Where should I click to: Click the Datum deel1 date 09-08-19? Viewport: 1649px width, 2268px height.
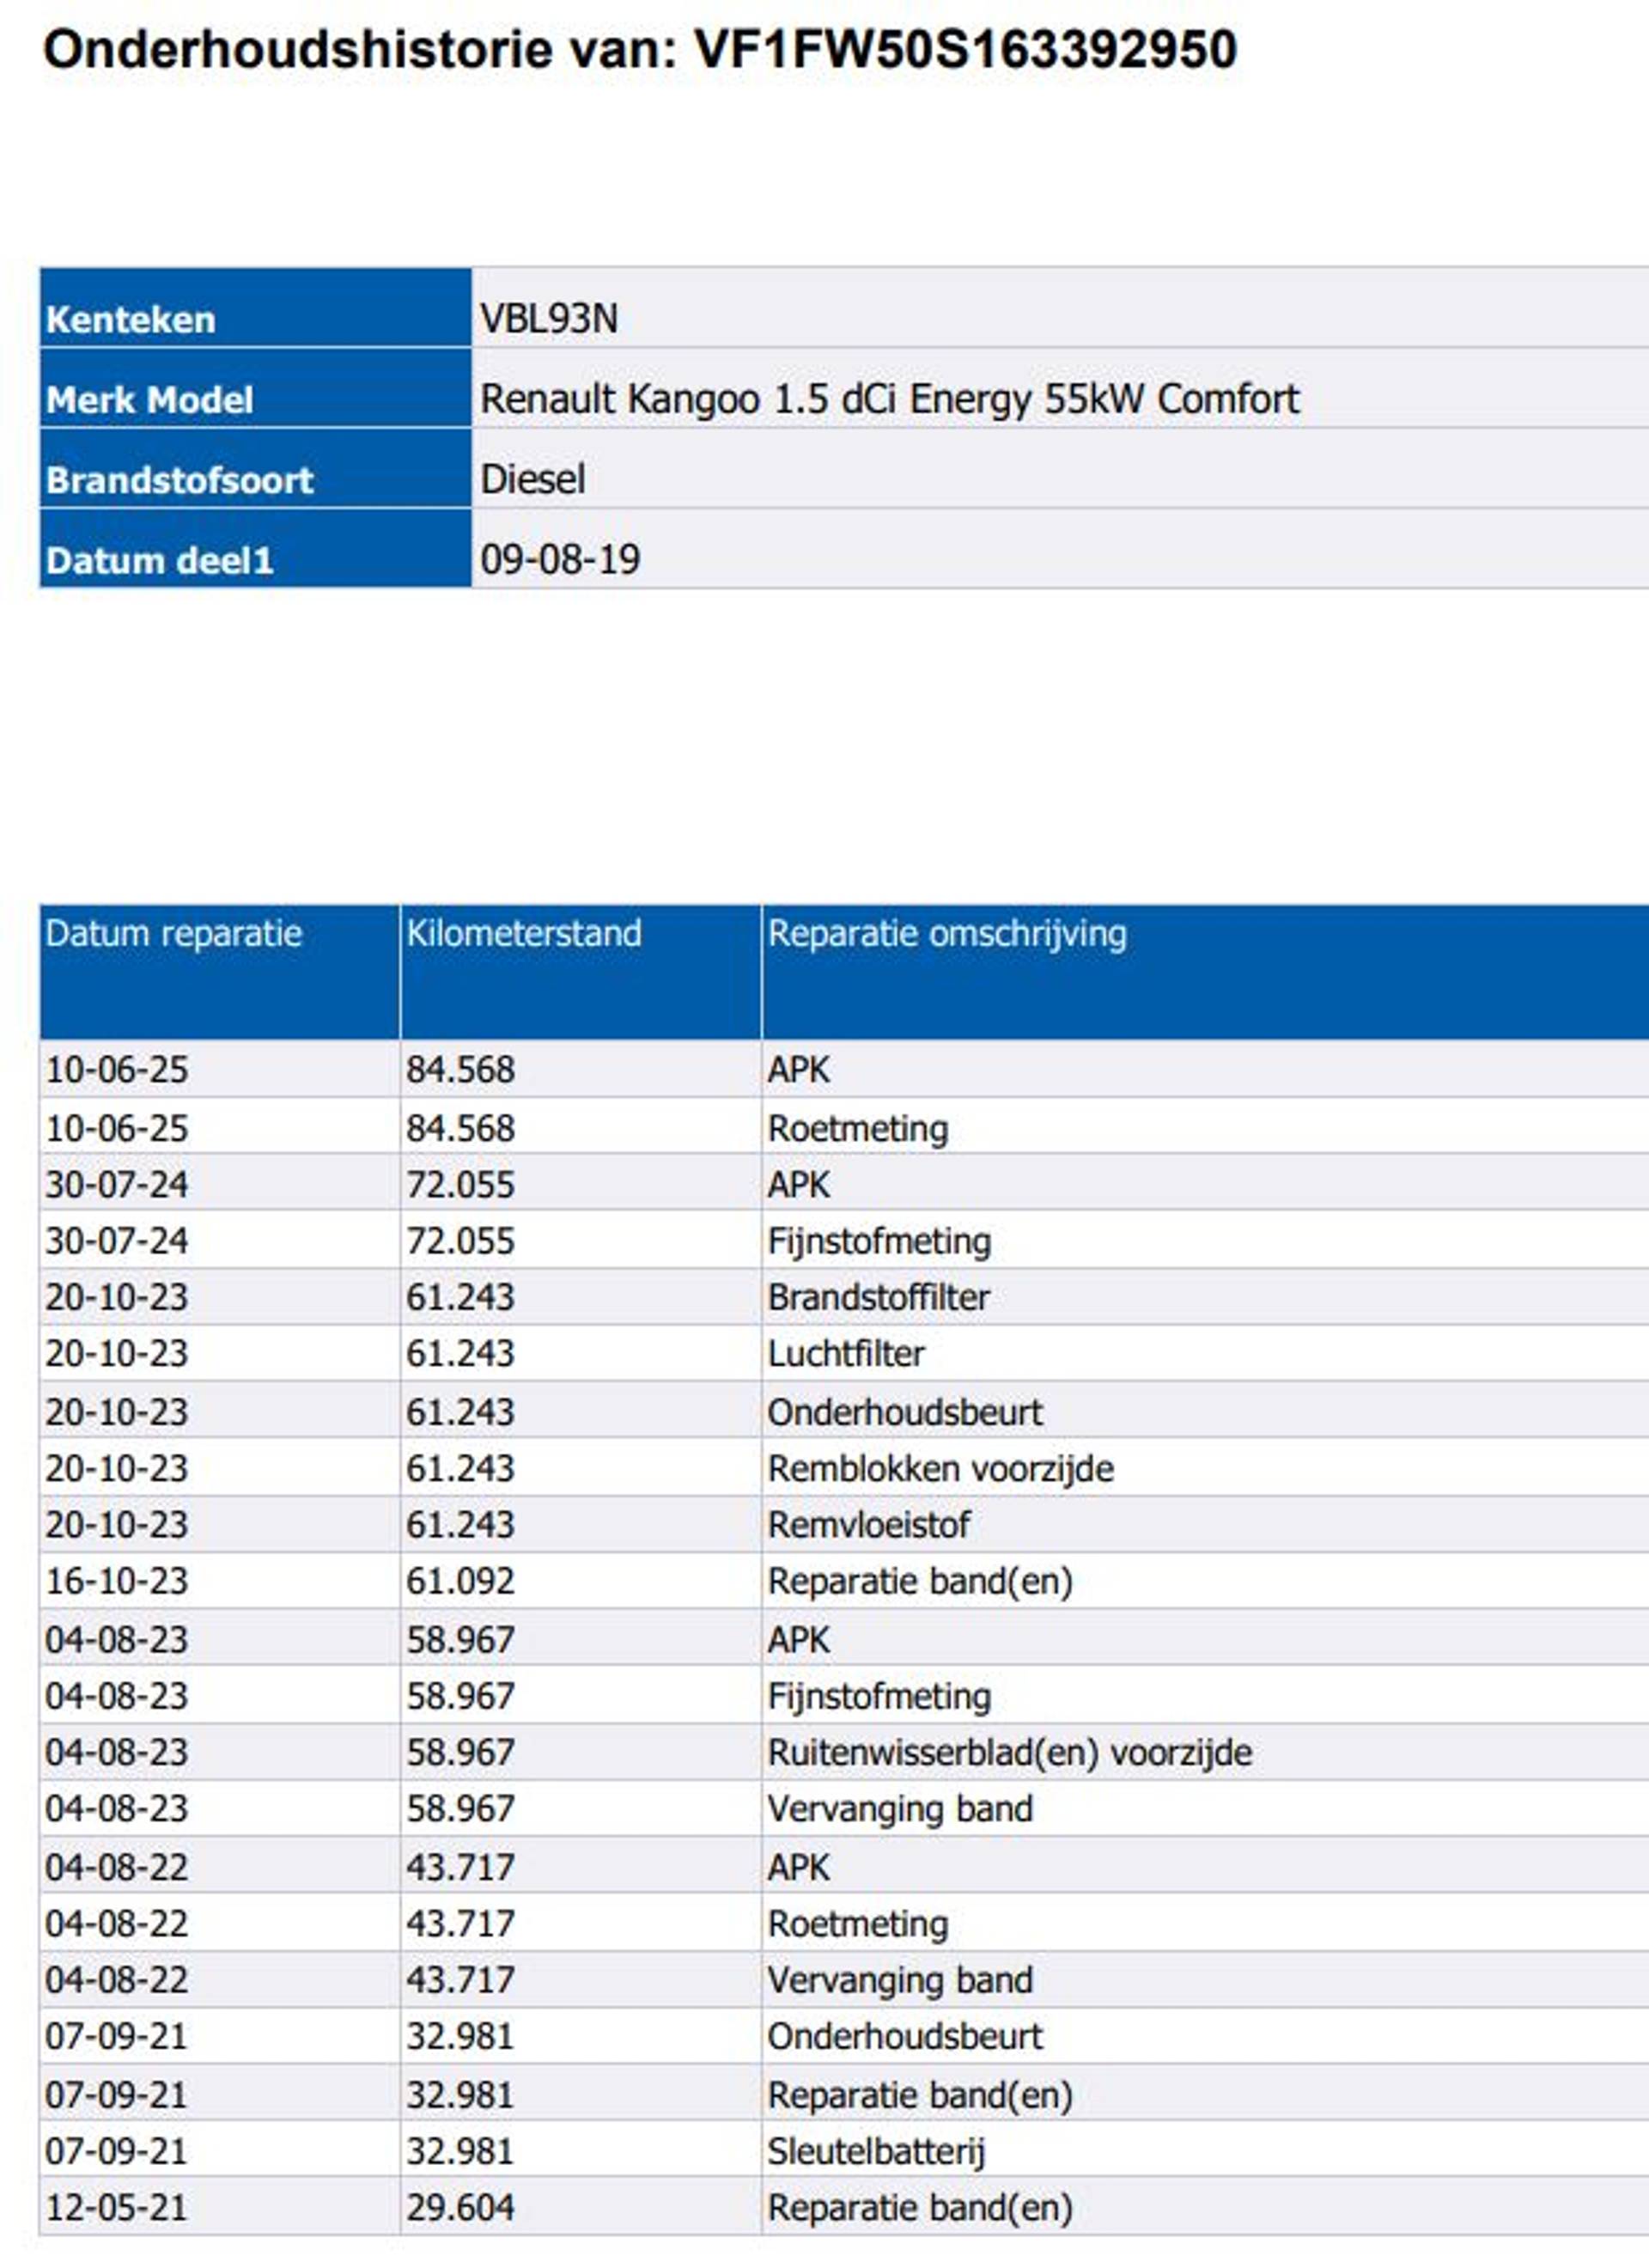560,559
